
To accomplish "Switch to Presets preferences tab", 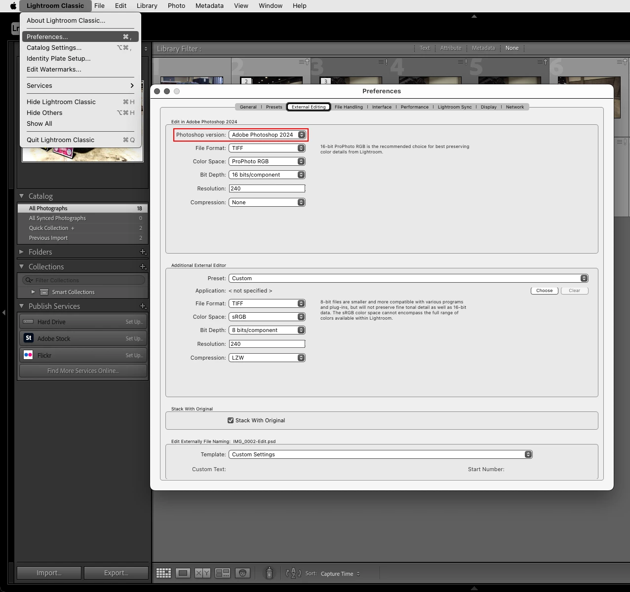I will [274, 107].
